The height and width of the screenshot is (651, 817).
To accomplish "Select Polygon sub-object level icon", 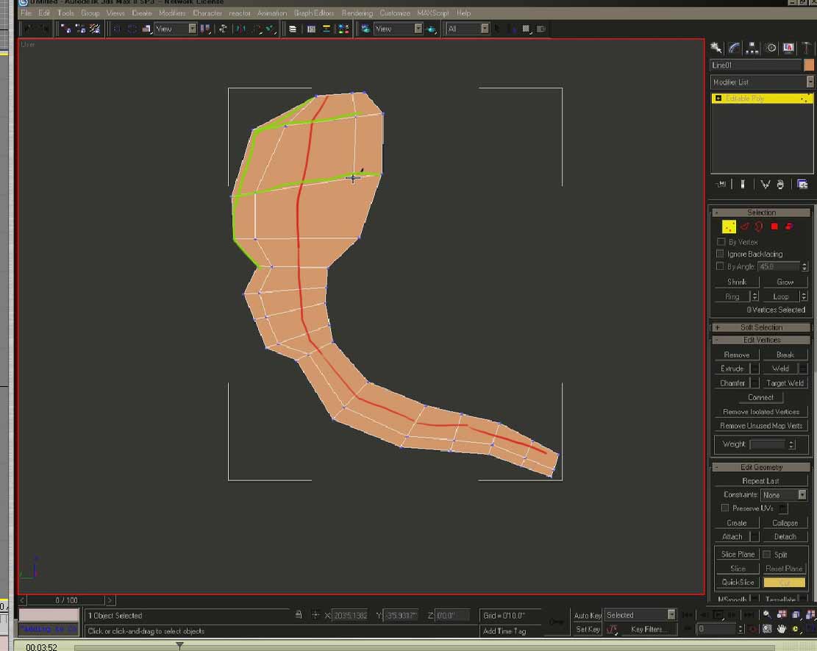I will [x=774, y=227].
